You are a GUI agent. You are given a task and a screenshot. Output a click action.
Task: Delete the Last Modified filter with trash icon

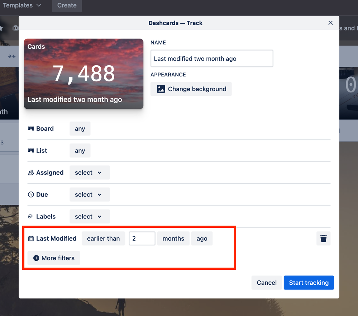coord(323,238)
